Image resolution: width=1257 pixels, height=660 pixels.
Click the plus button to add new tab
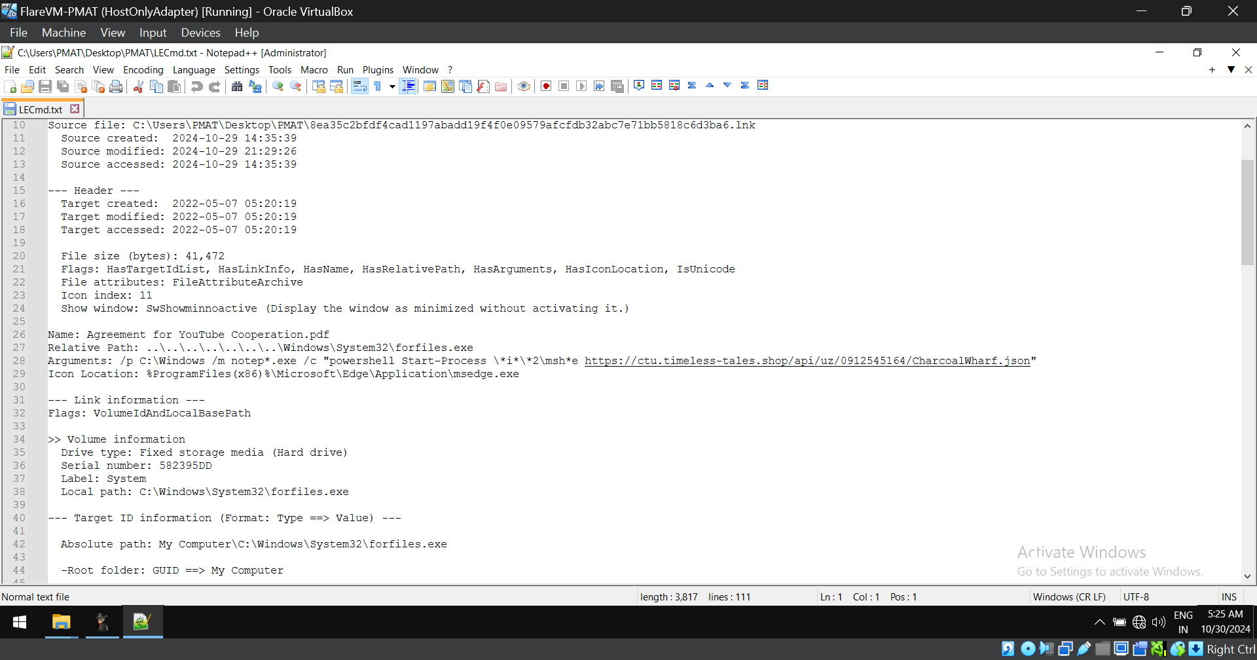click(x=1212, y=69)
